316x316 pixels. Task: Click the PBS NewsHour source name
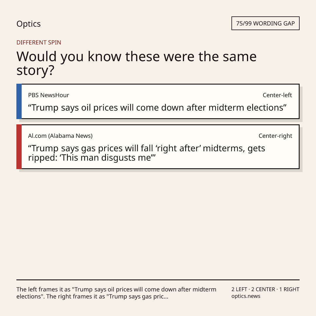coord(49,95)
